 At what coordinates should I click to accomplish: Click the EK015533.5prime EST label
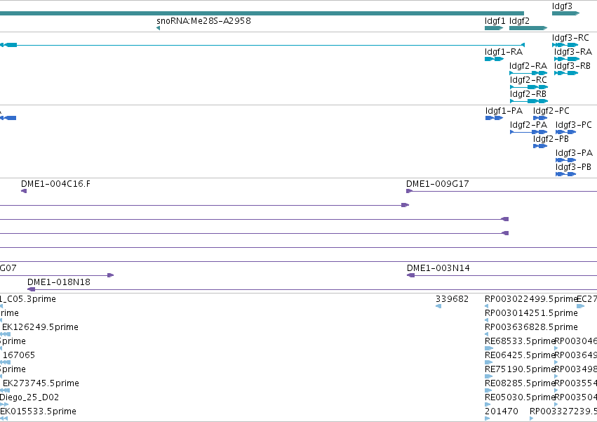click(38, 411)
